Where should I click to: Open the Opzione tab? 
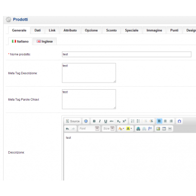pyautogui.click(x=91, y=30)
